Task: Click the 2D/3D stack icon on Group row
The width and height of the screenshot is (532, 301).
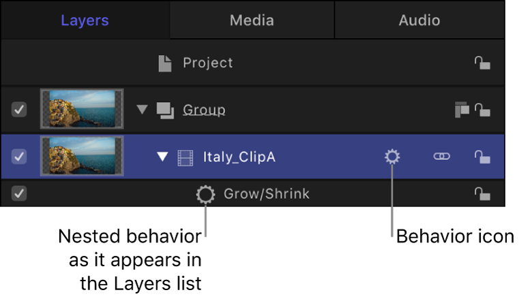Action: (x=462, y=109)
